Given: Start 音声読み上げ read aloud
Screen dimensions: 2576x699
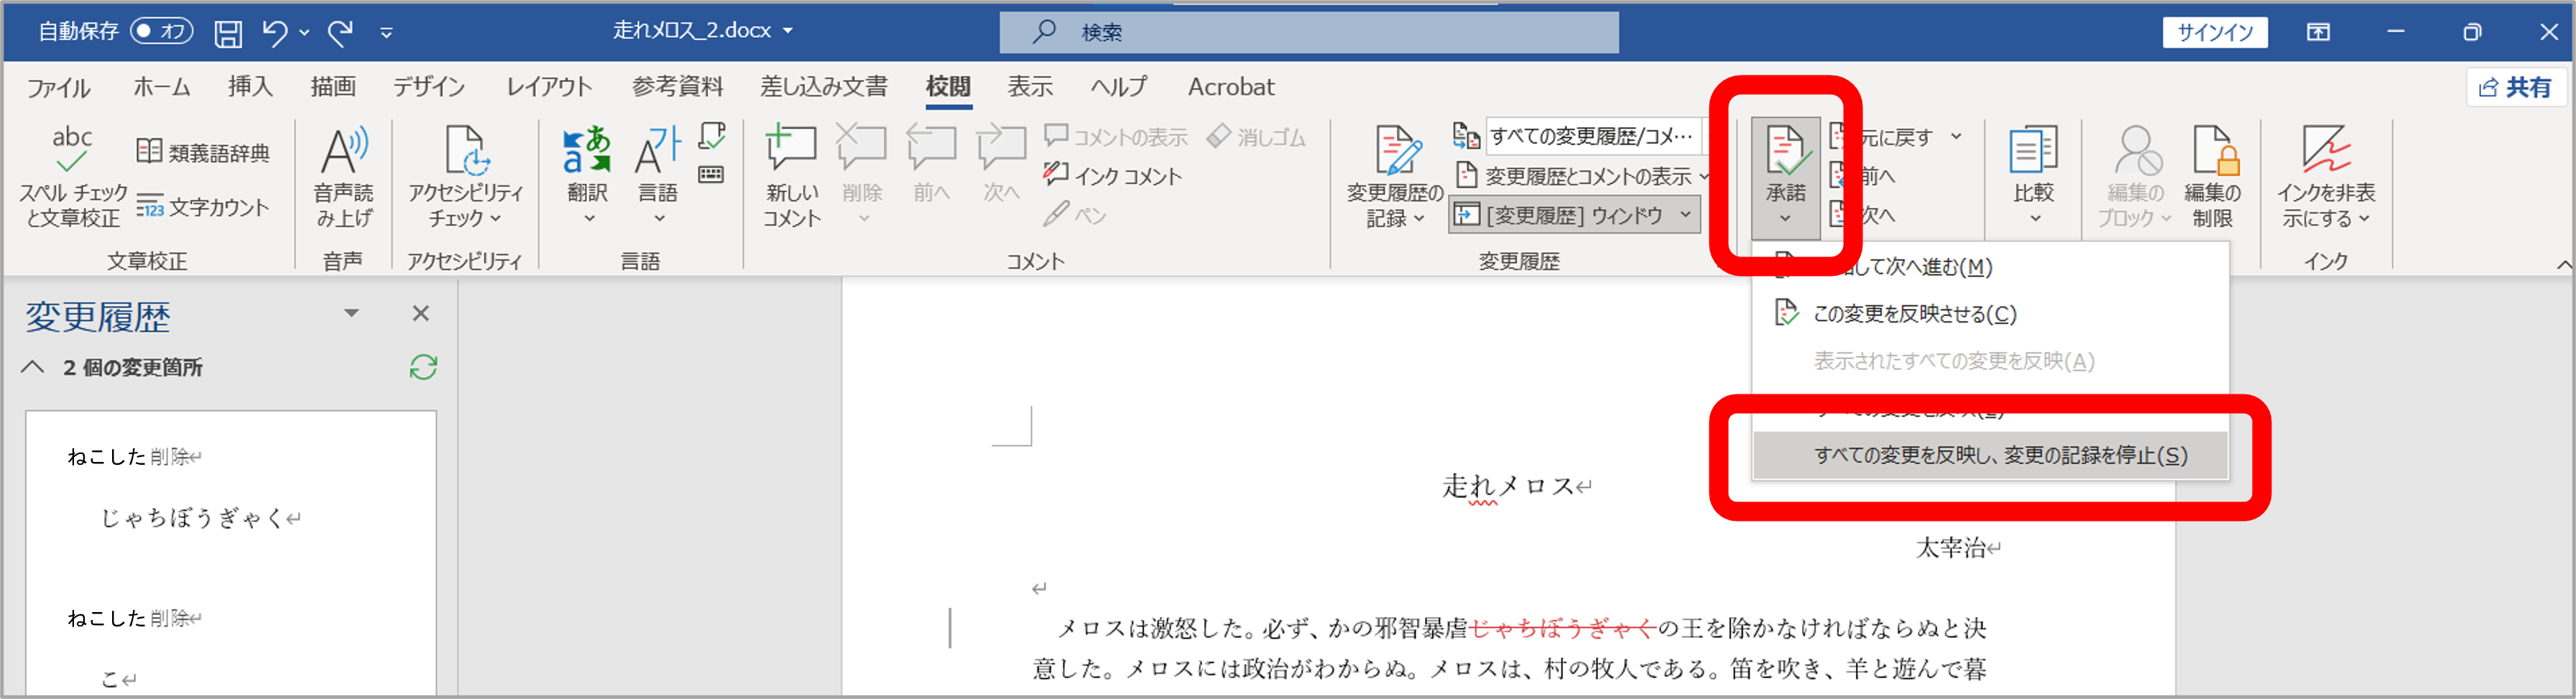Looking at the screenshot, I should (344, 176).
